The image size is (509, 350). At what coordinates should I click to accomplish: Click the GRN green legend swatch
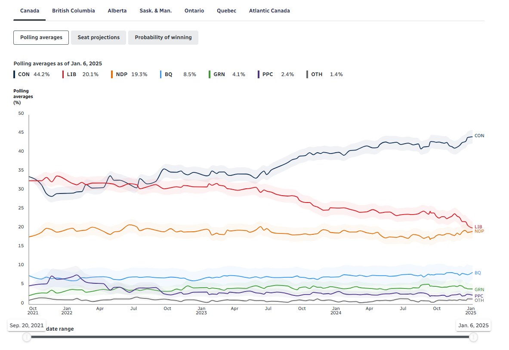(x=210, y=74)
